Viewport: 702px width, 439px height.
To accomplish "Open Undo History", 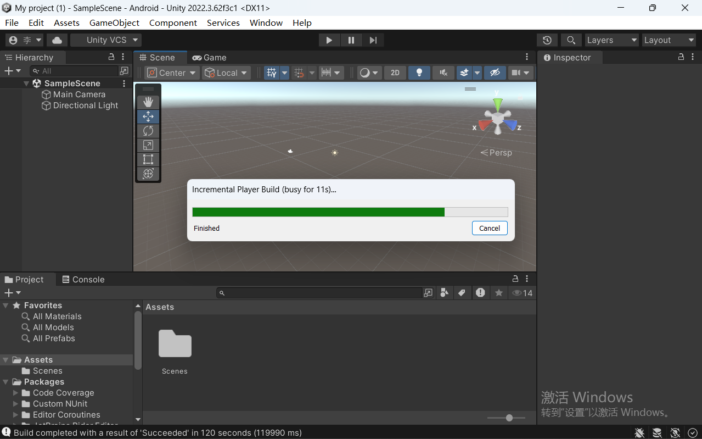I will pos(547,40).
